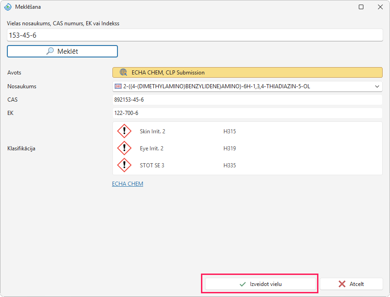
Task: Click the EK number field 122-700-6
Action: coord(247,113)
